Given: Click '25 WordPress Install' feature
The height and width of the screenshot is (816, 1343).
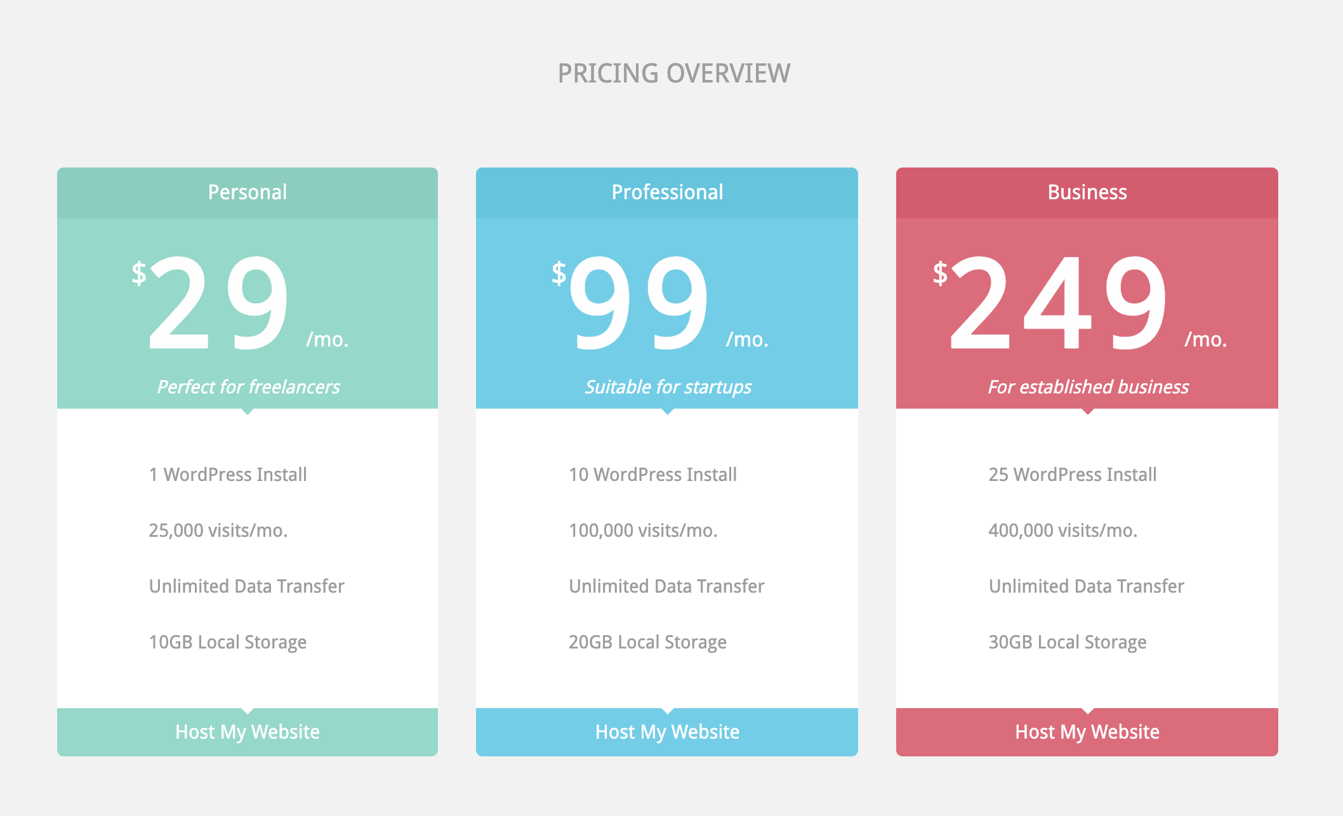Looking at the screenshot, I should [1073, 475].
